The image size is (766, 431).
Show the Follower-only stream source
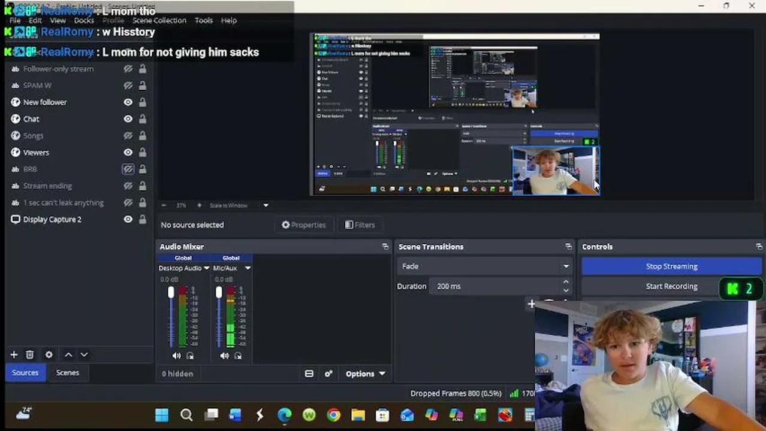[x=128, y=69]
